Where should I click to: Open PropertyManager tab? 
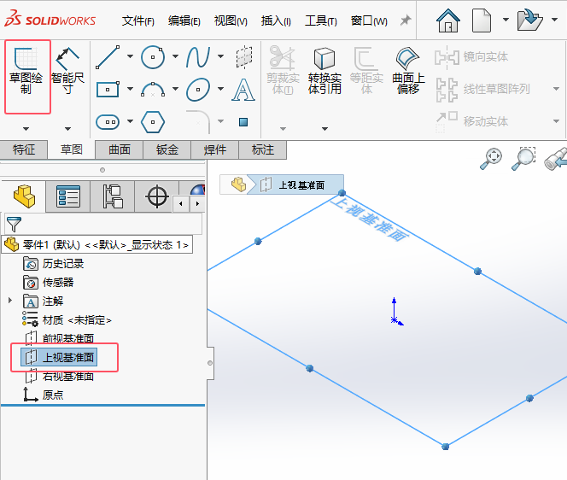[68, 196]
